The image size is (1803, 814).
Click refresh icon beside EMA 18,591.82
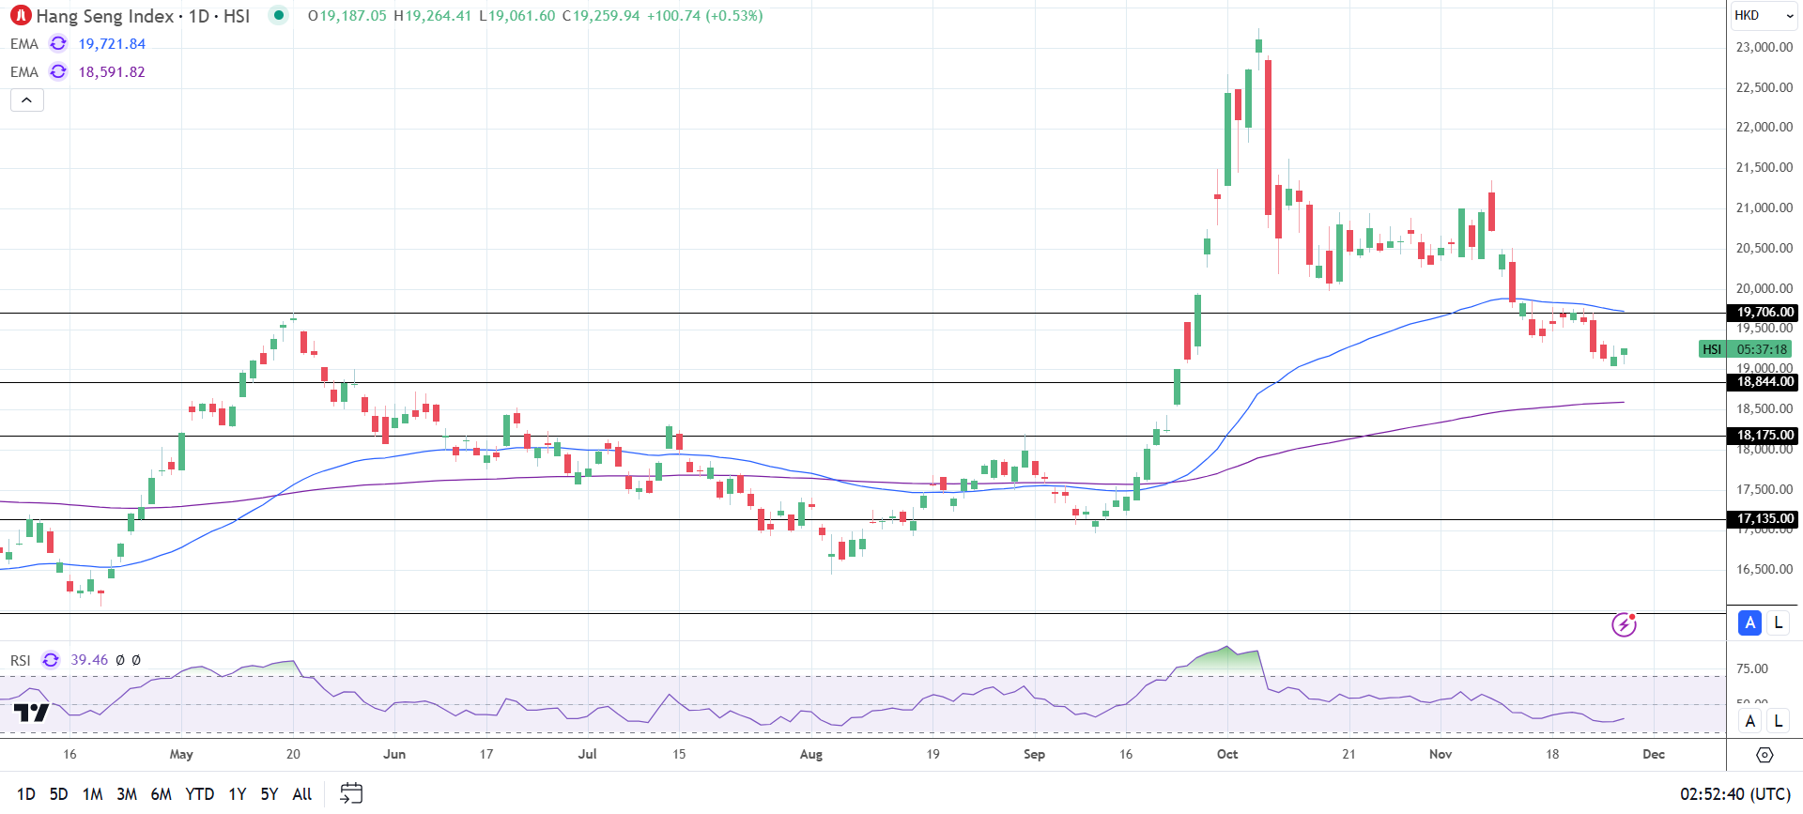point(58,71)
